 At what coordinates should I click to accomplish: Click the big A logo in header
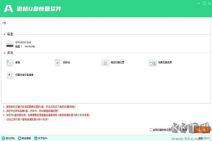point(8,9)
